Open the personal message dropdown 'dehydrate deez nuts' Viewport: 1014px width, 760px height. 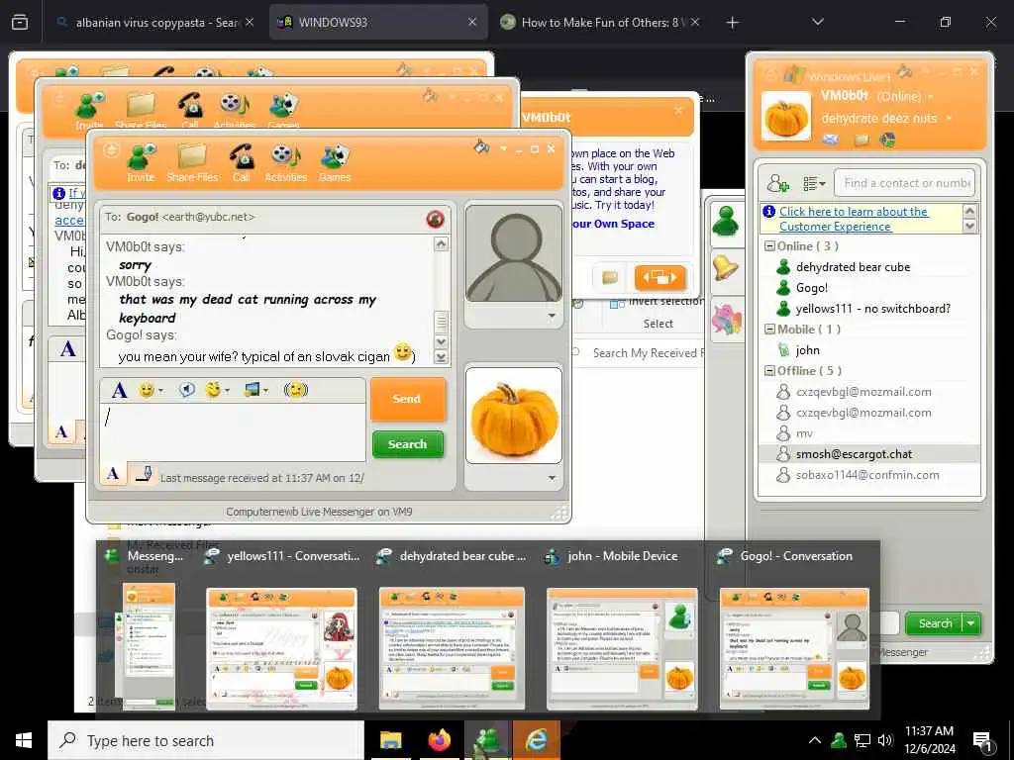[949, 119]
